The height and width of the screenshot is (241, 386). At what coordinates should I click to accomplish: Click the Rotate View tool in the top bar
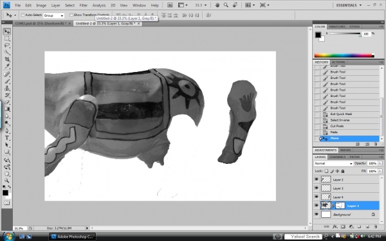(235, 5)
